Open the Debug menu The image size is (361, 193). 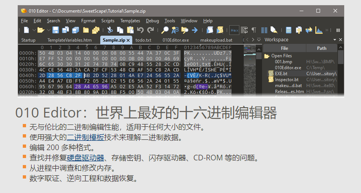tap(152, 21)
